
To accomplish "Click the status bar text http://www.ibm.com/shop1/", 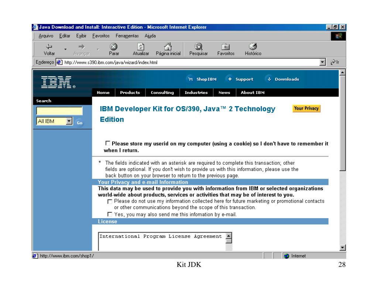I will [x=67, y=256].
